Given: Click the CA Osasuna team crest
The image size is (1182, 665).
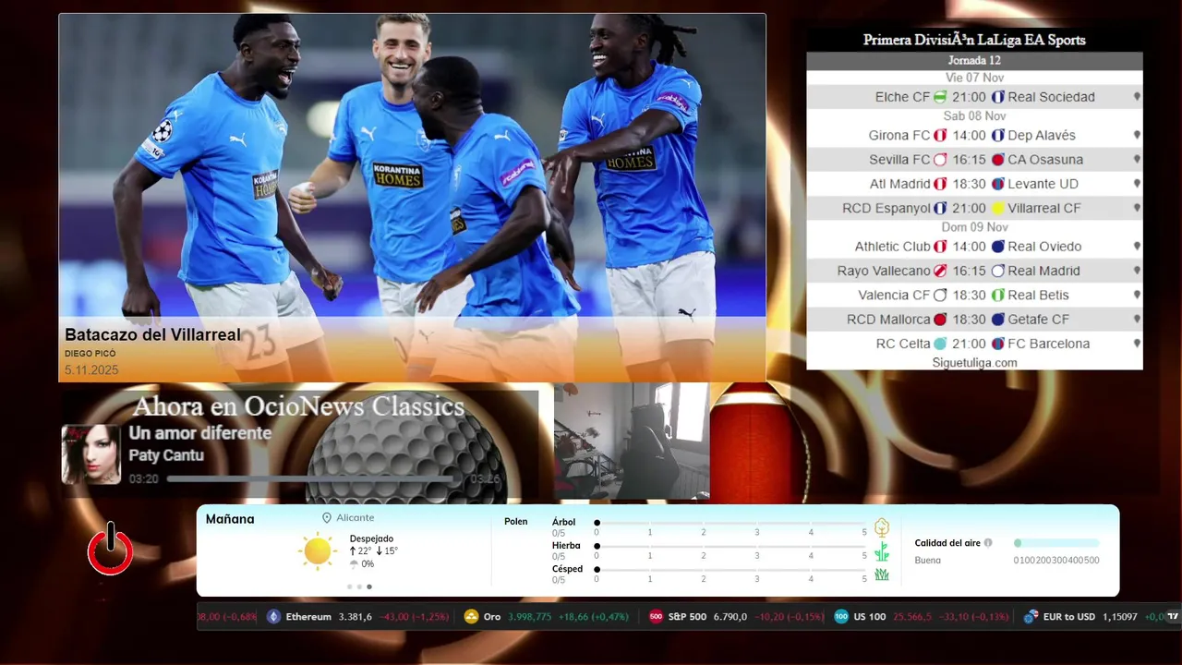Looking at the screenshot, I should click(998, 160).
